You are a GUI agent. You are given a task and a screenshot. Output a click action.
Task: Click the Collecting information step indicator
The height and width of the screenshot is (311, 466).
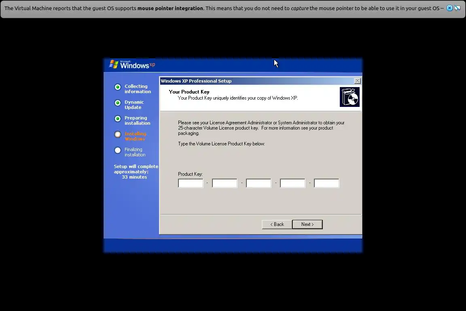tap(118, 87)
